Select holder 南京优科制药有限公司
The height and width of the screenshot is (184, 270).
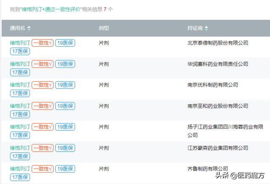(213, 85)
